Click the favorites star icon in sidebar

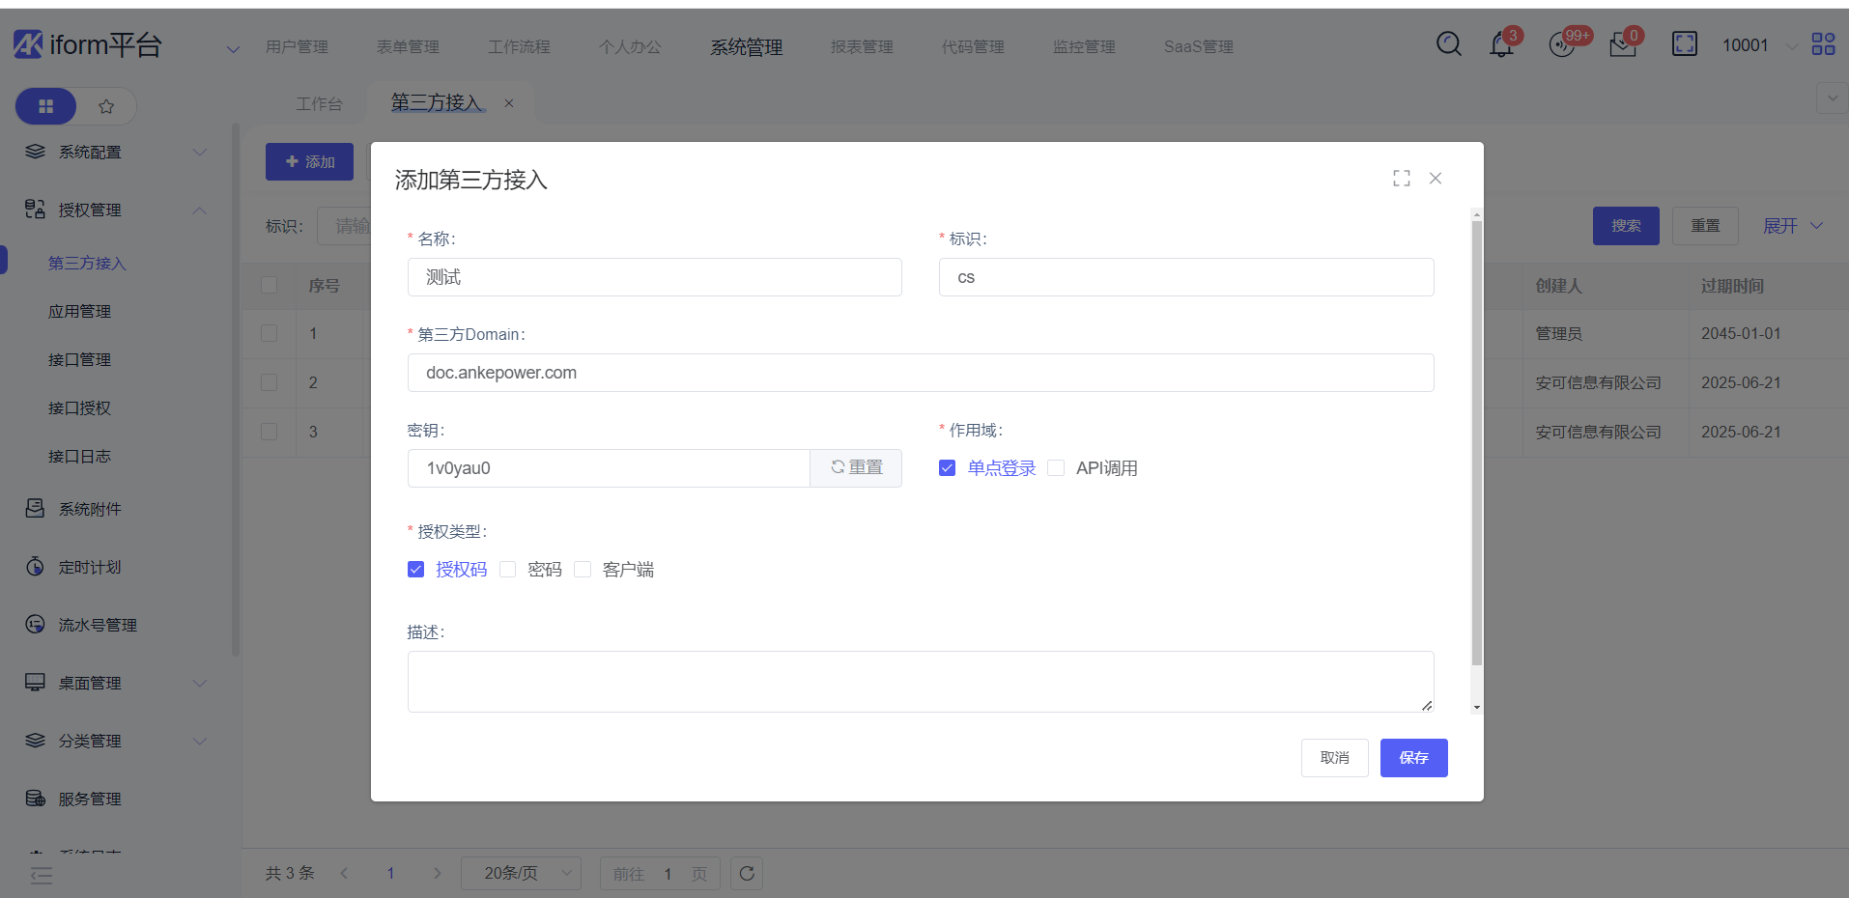106,106
